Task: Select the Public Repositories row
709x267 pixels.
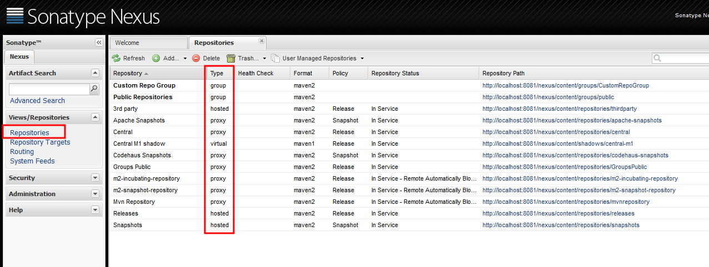Action: (409, 97)
